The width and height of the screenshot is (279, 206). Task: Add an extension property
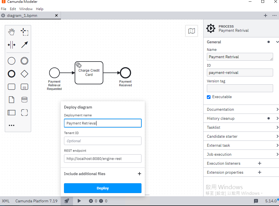tap(260, 172)
